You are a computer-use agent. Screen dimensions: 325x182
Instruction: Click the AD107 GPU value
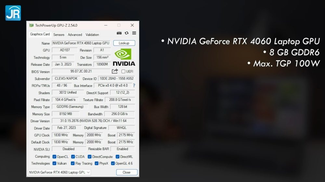[65, 50]
